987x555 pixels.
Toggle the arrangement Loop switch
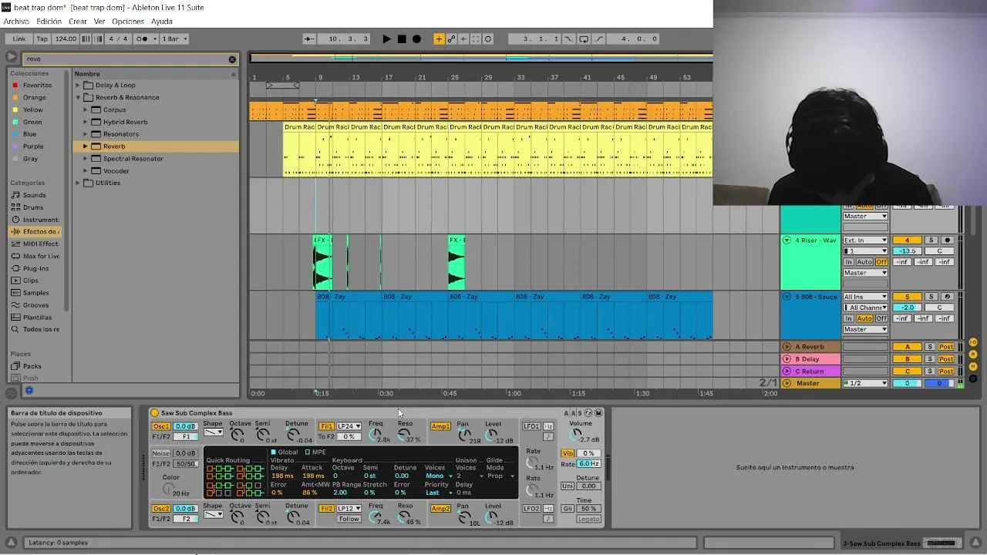[x=584, y=39]
